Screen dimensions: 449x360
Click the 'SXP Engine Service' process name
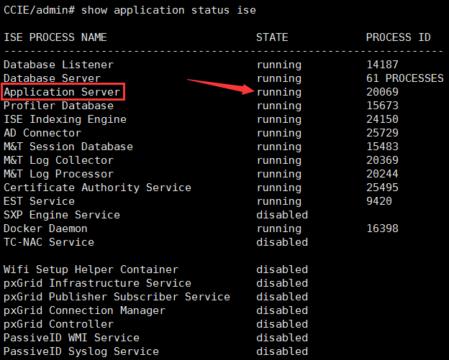point(62,215)
